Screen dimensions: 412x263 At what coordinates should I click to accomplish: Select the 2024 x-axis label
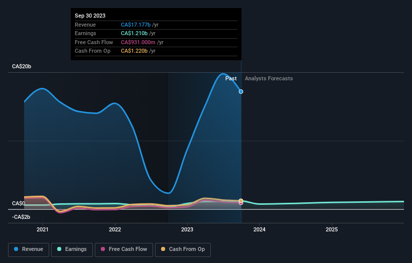259,229
